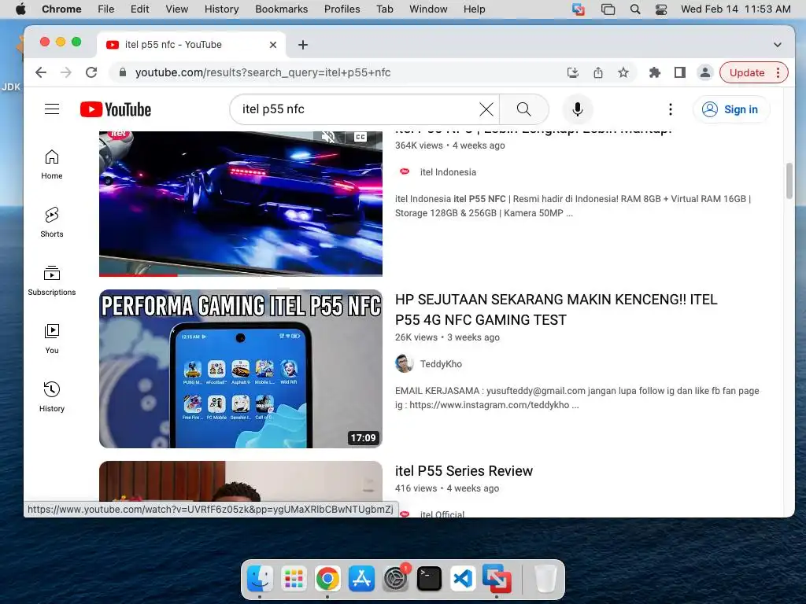Click the page vertical scrollbar thumb
The width and height of the screenshot is (806, 604).
[789, 180]
